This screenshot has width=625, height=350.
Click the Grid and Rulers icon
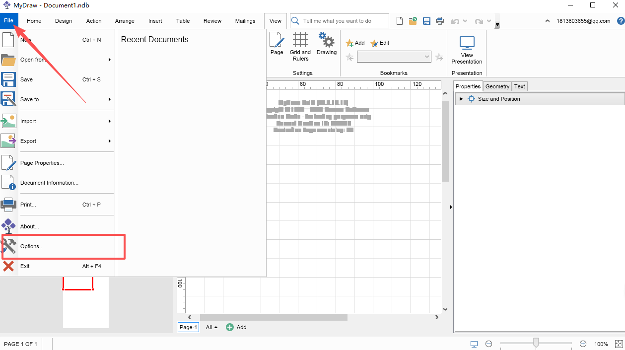[x=300, y=40]
